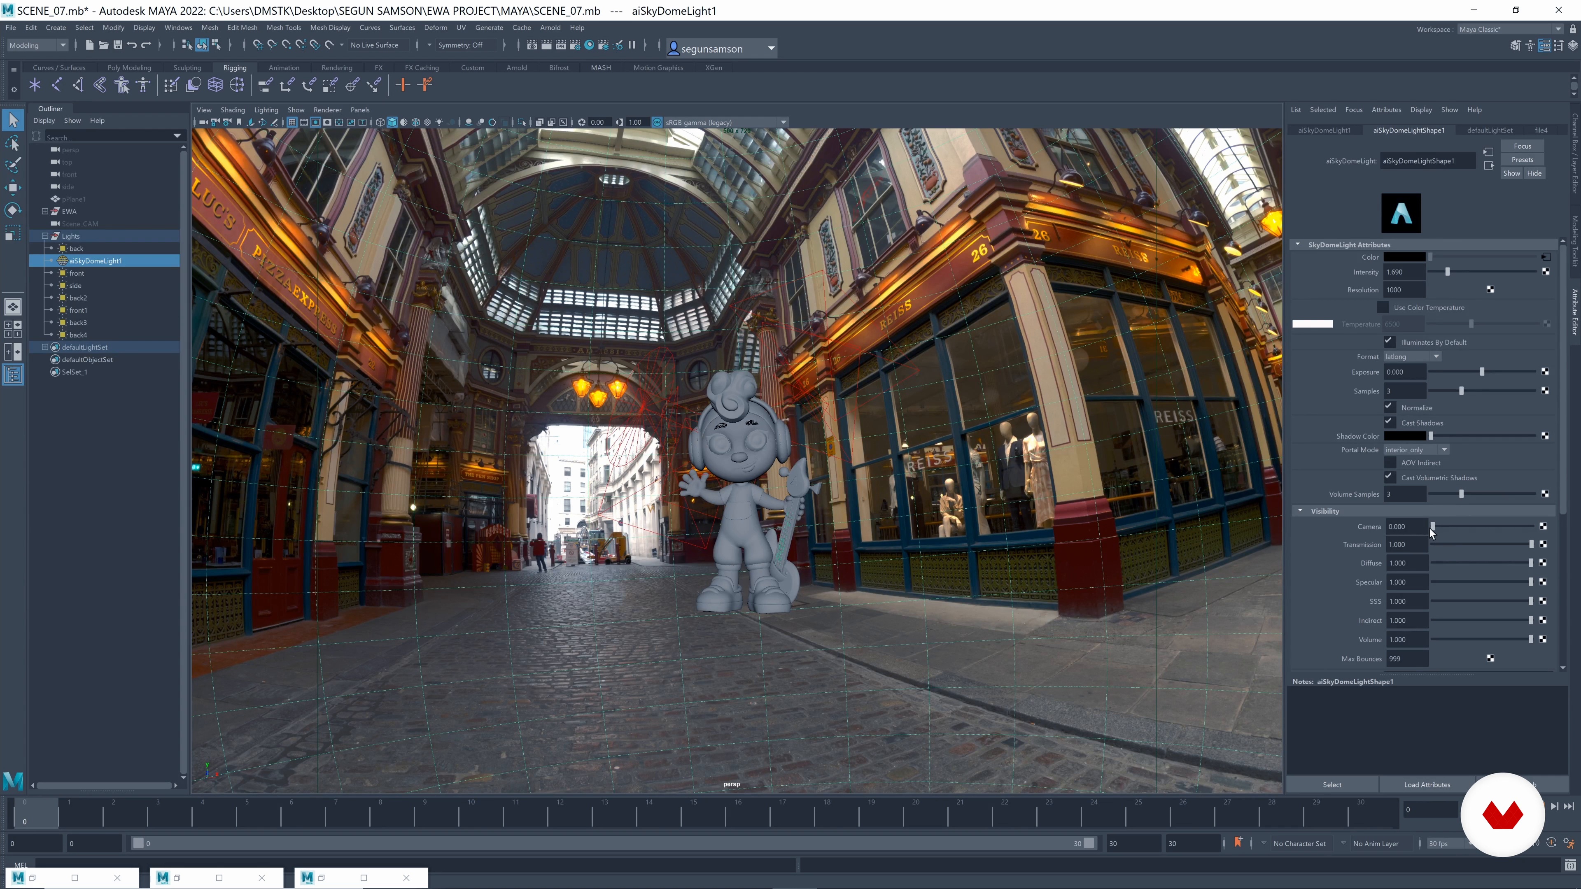Enable the AOV Indirect checkbox
Viewport: 1581px width, 889px height.
(x=1390, y=463)
